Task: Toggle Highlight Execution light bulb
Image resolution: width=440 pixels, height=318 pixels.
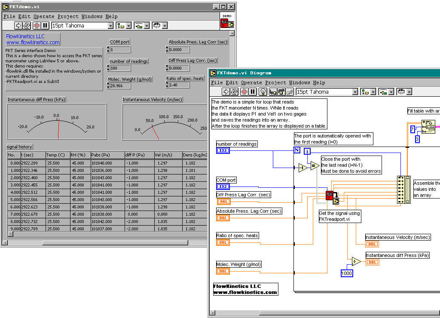Action: coord(263,92)
